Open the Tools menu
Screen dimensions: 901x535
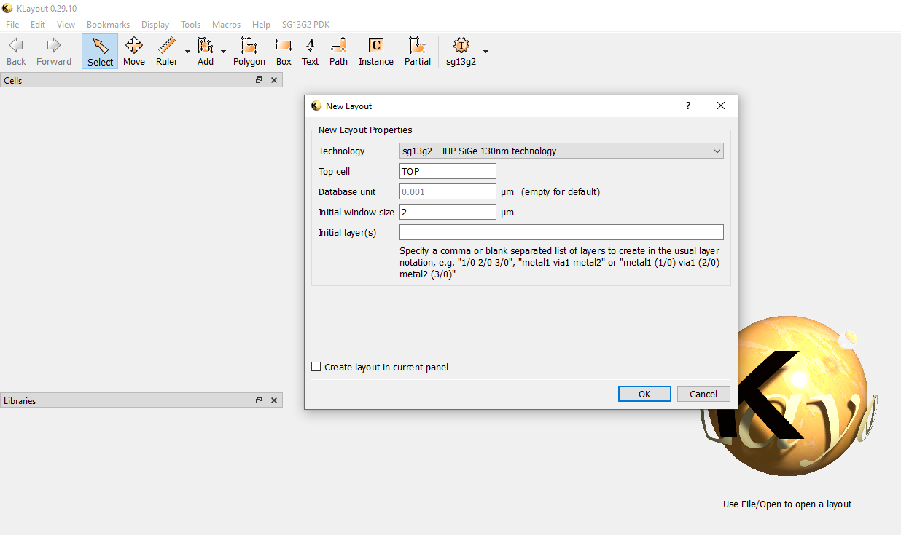(190, 24)
